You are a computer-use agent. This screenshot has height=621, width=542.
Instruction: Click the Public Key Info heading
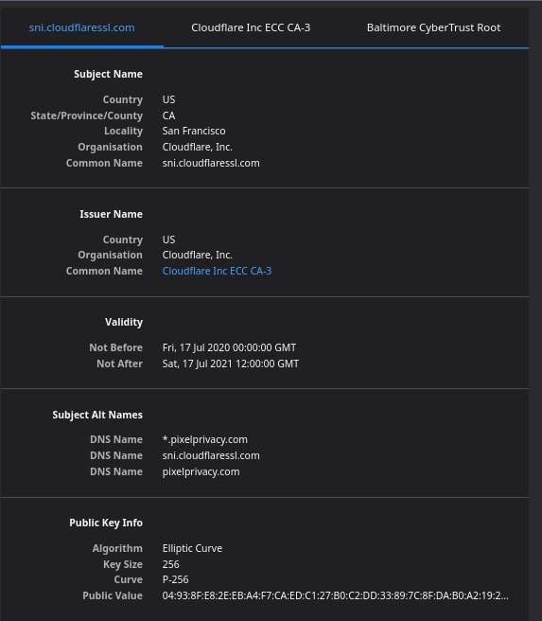point(106,523)
